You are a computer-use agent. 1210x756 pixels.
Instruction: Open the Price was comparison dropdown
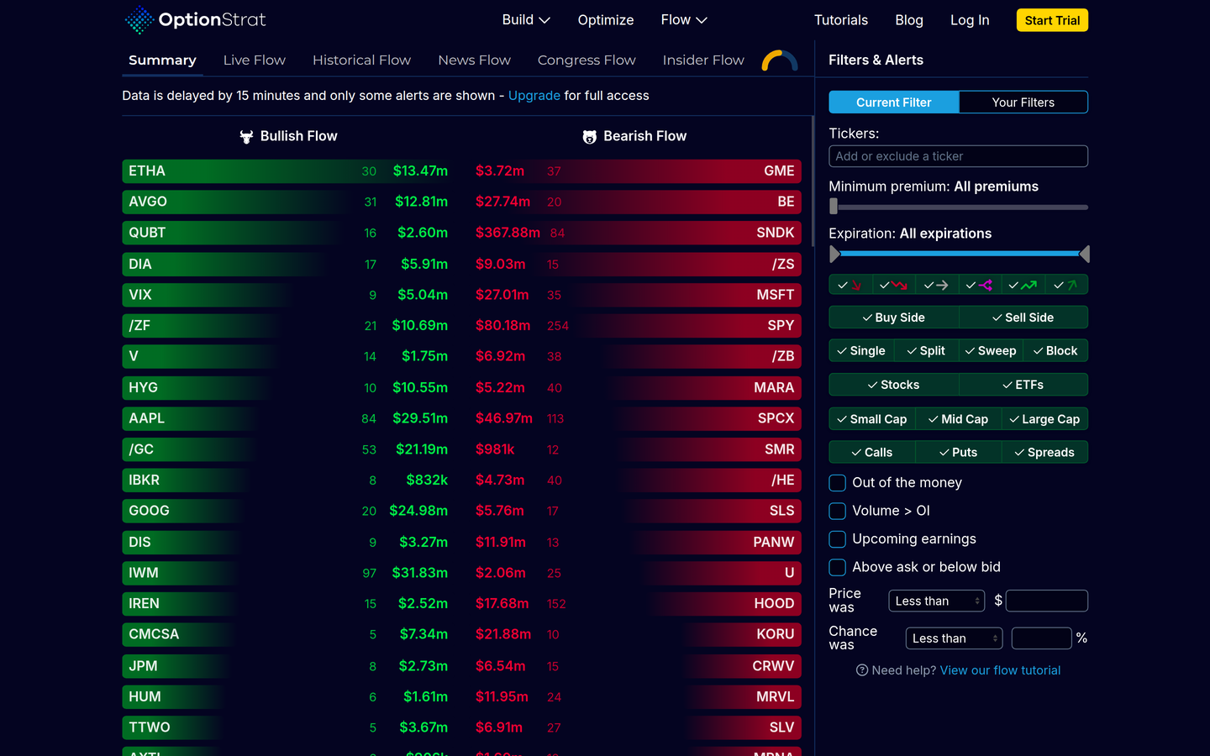(937, 601)
